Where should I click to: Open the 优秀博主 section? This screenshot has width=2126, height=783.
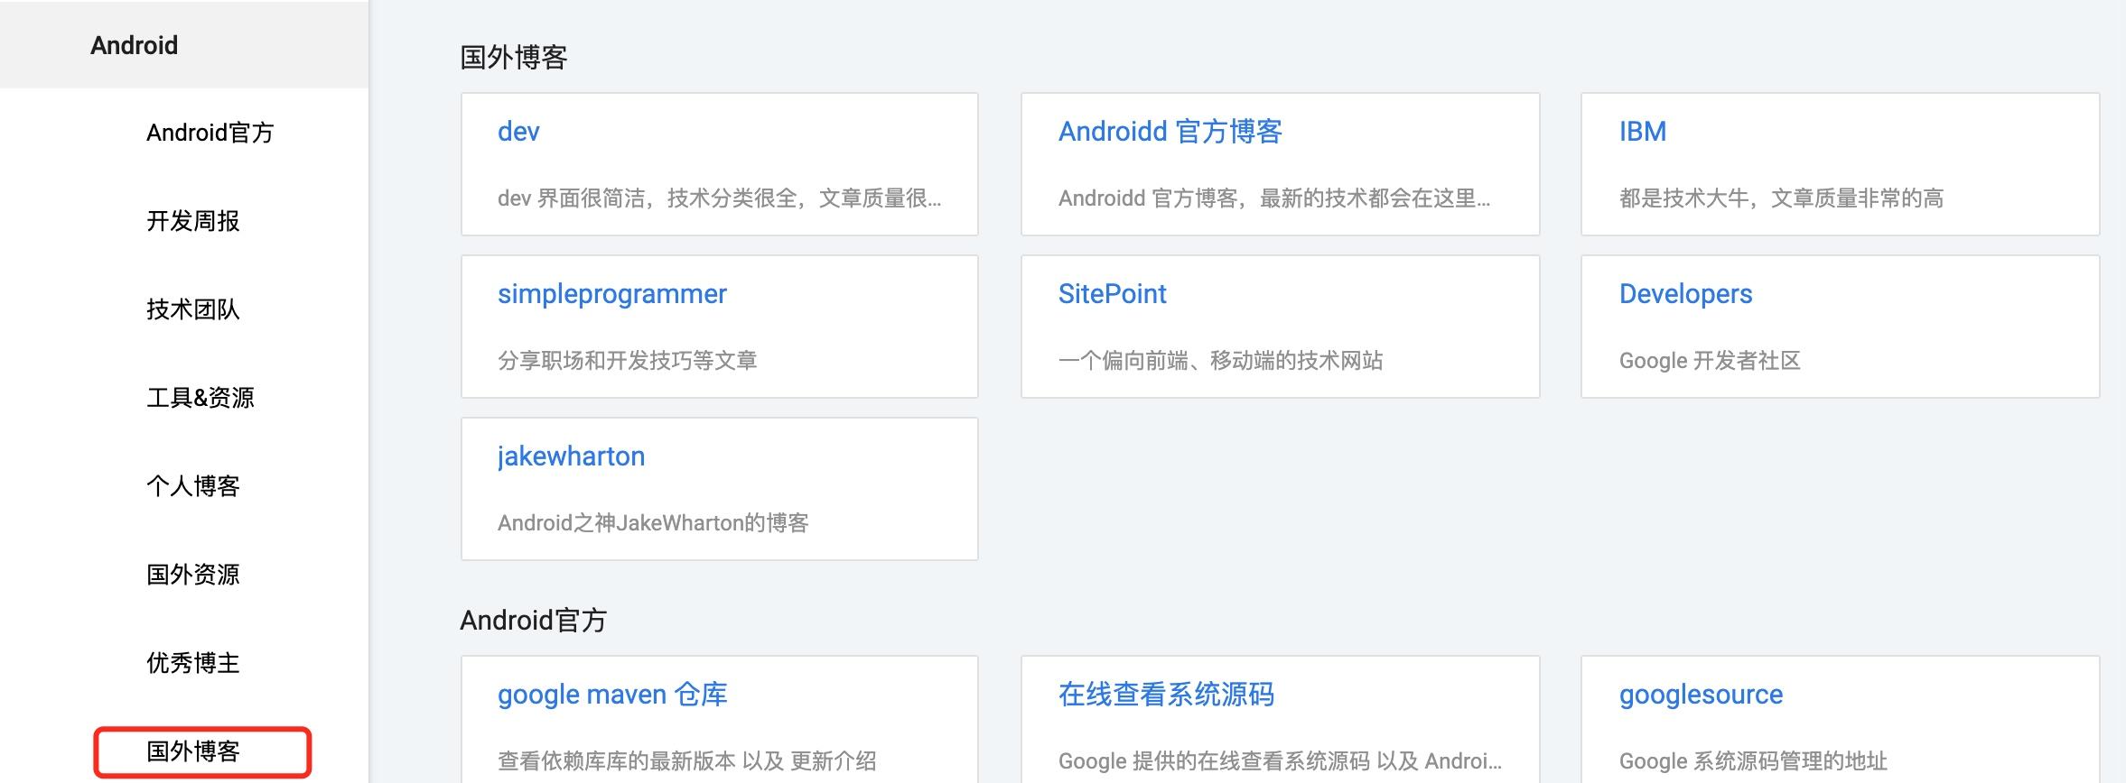(191, 662)
